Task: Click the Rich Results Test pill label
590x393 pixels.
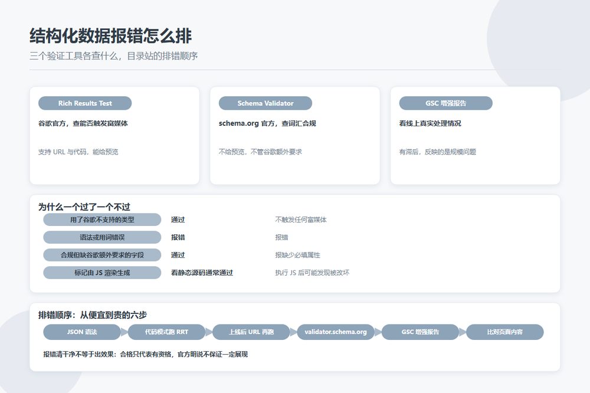Action: click(85, 103)
